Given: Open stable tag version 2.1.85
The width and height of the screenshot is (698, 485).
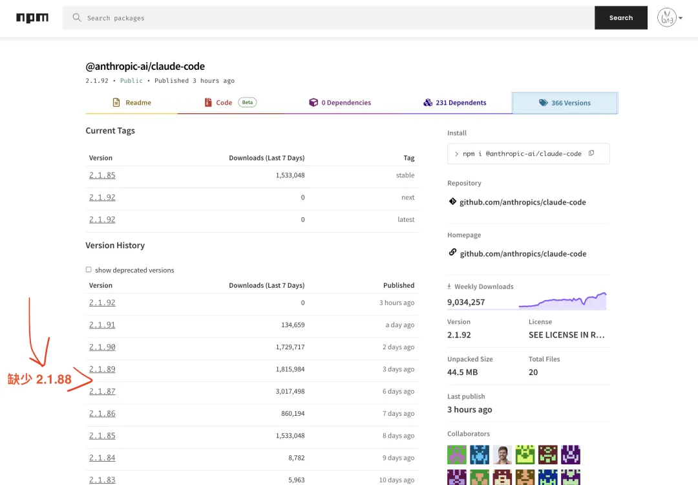Looking at the screenshot, I should click(x=102, y=175).
